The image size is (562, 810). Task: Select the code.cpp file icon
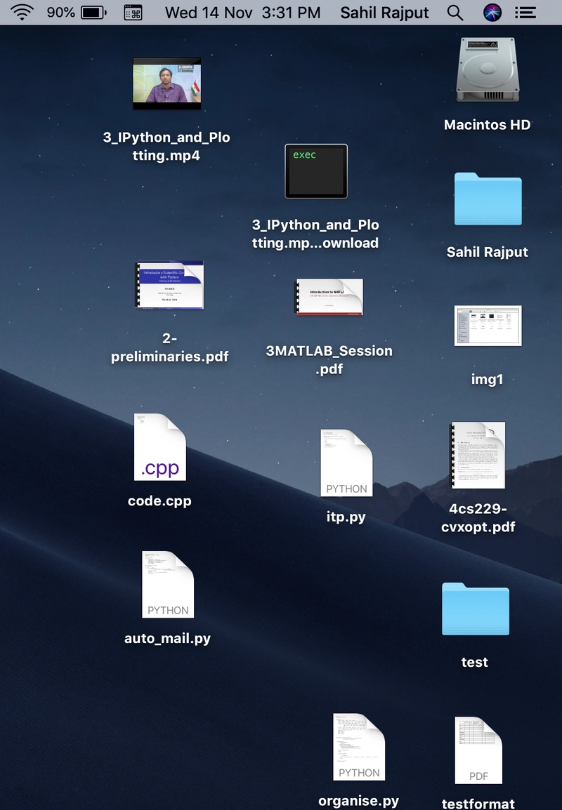pyautogui.click(x=159, y=447)
